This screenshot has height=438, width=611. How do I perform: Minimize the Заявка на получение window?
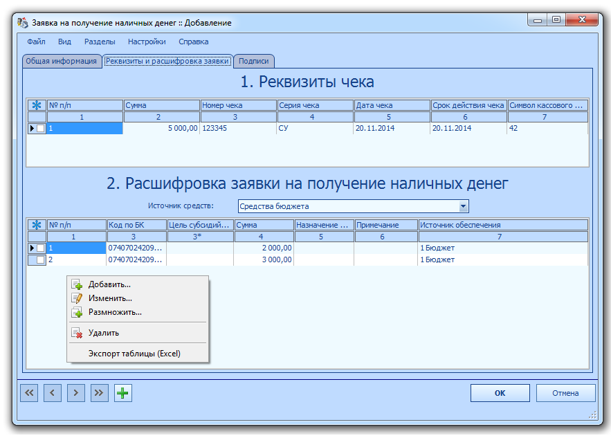pos(538,20)
